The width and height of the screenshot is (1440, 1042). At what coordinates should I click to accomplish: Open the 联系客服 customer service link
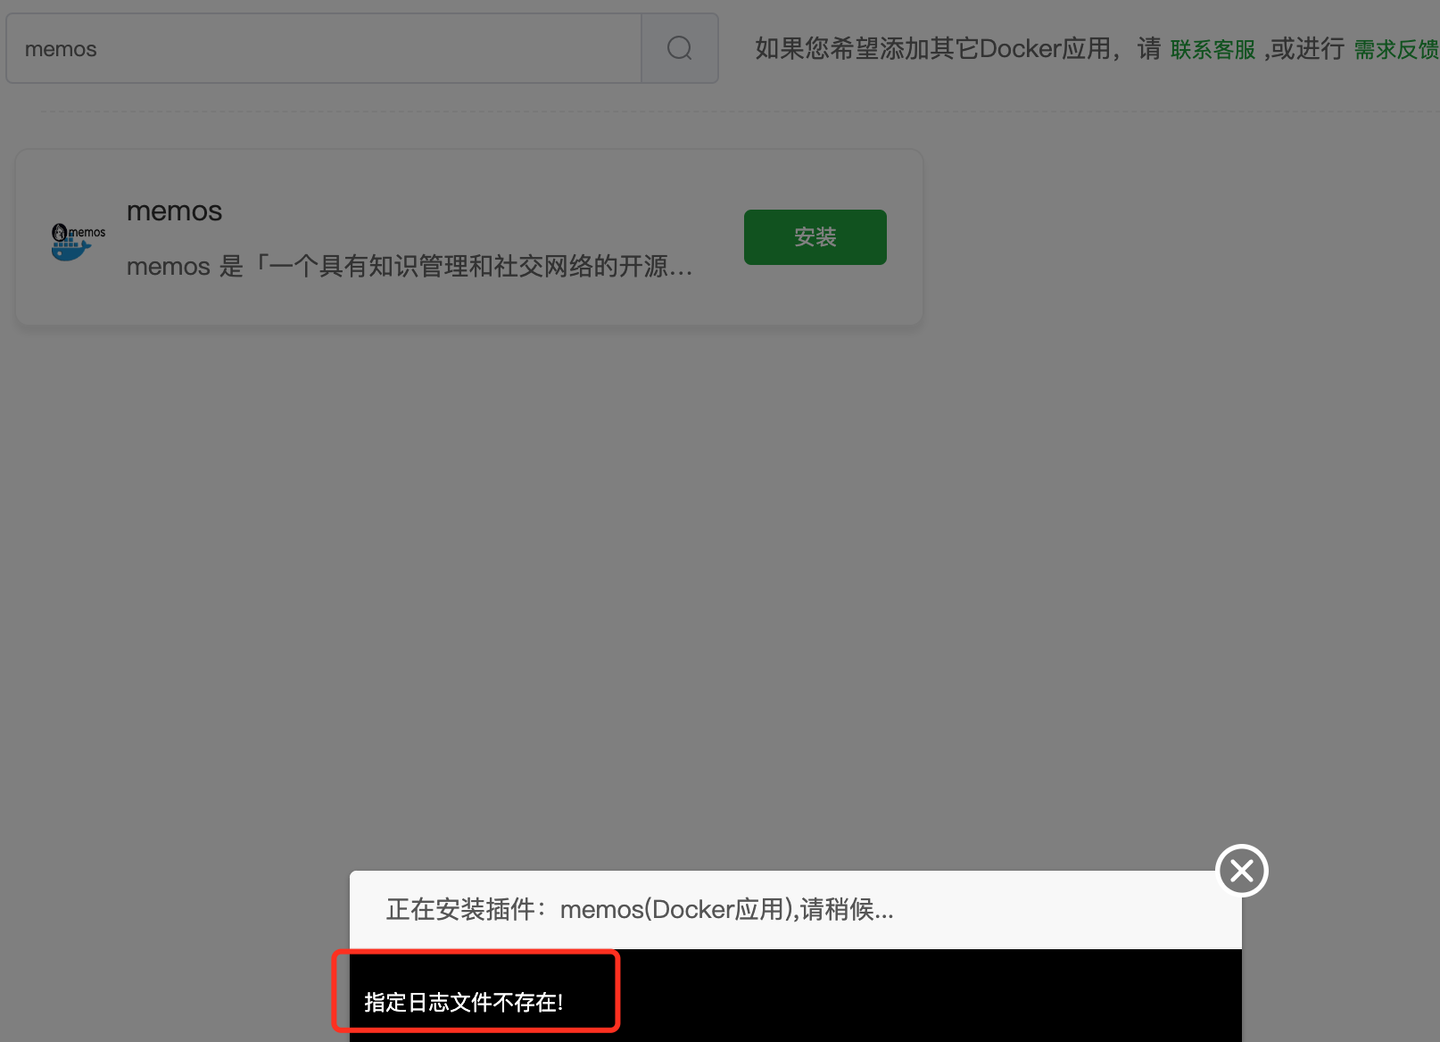click(1212, 50)
